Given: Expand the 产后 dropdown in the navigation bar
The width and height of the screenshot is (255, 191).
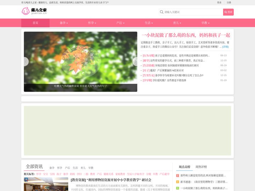Looking at the screenshot, I should click(x=120, y=23).
